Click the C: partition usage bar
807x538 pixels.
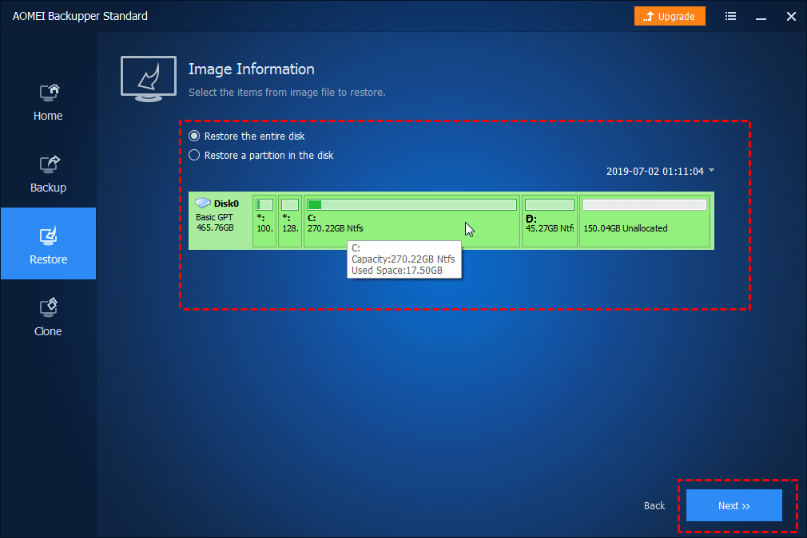[x=411, y=204]
